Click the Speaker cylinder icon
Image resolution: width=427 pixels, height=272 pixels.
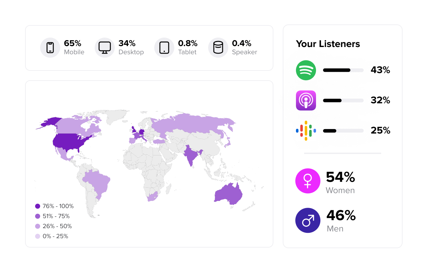point(218,48)
